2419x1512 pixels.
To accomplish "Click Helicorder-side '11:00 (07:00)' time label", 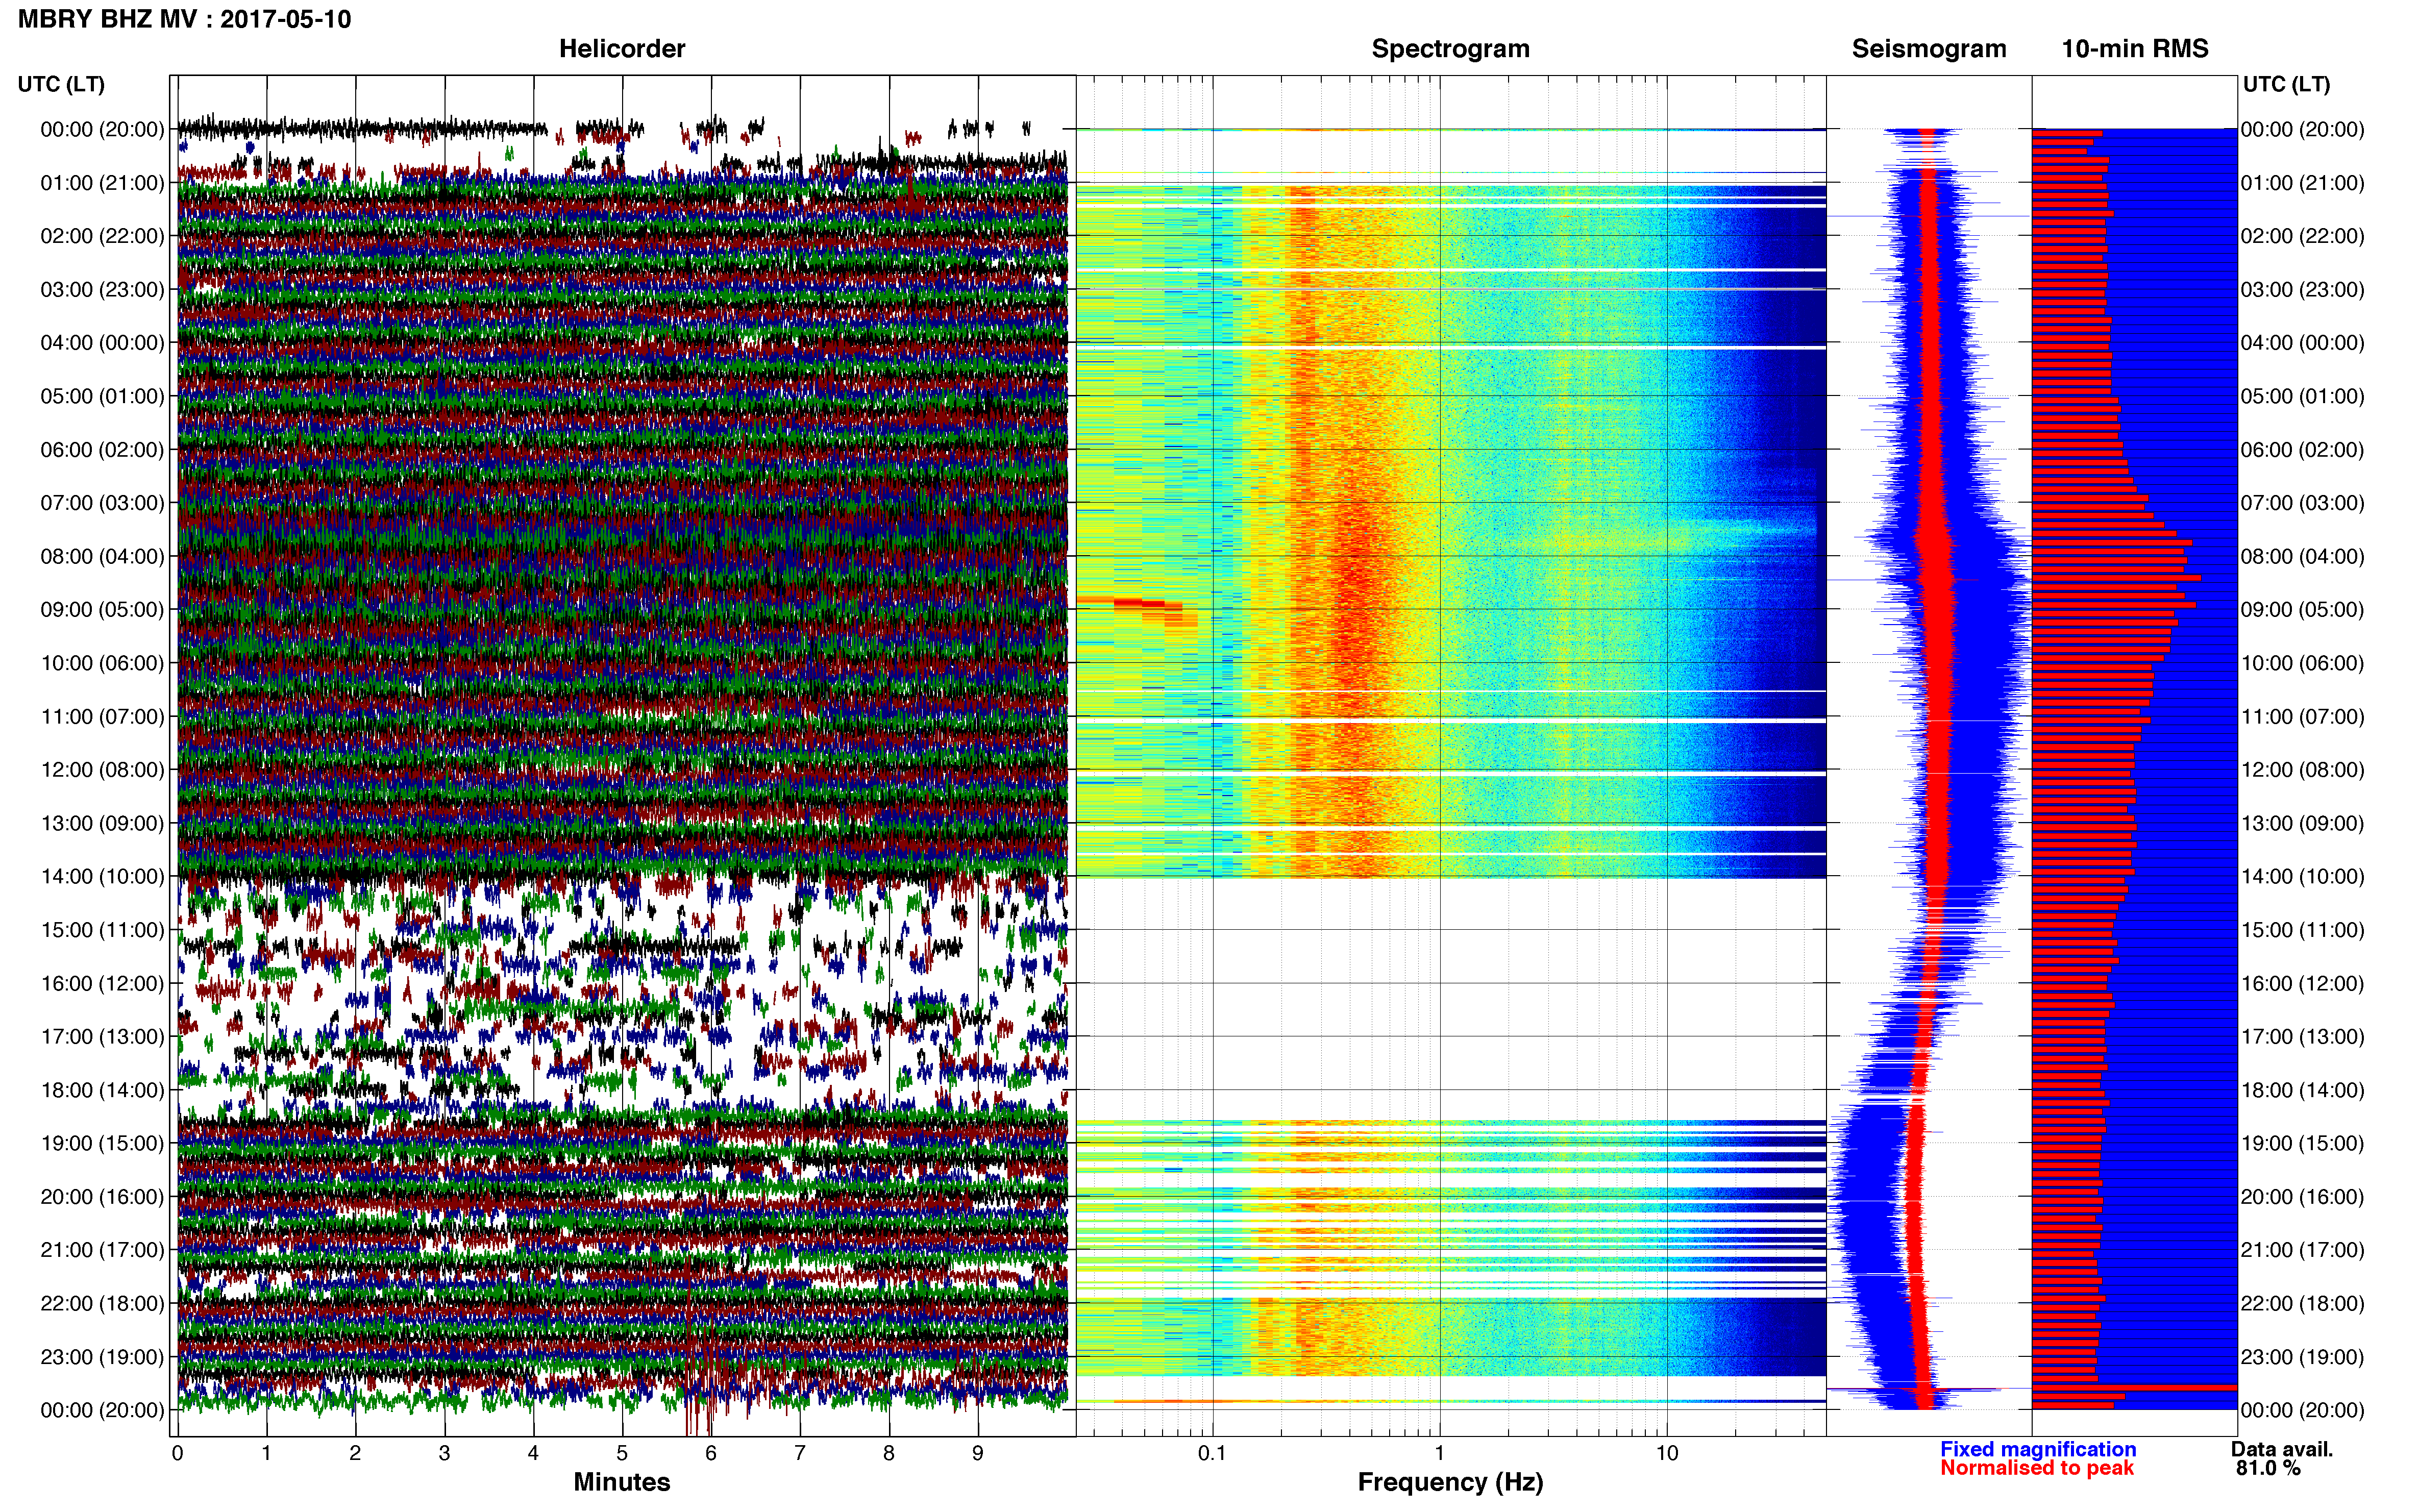I will [x=102, y=716].
